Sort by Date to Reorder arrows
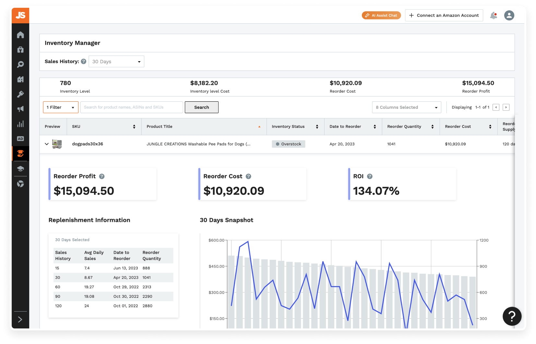The width and height of the screenshot is (536, 344). (x=375, y=127)
